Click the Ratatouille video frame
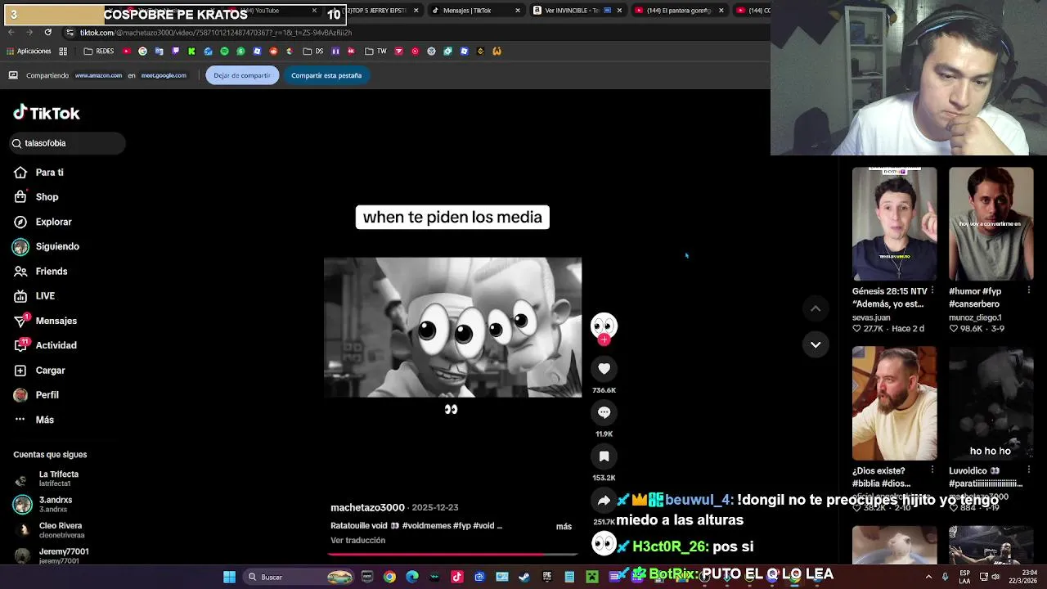Viewport: 1047px width, 589px height. (x=452, y=327)
